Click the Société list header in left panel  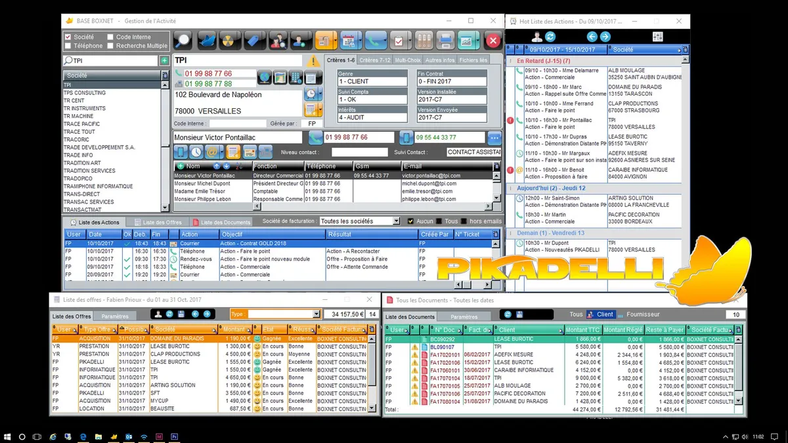[x=112, y=75]
